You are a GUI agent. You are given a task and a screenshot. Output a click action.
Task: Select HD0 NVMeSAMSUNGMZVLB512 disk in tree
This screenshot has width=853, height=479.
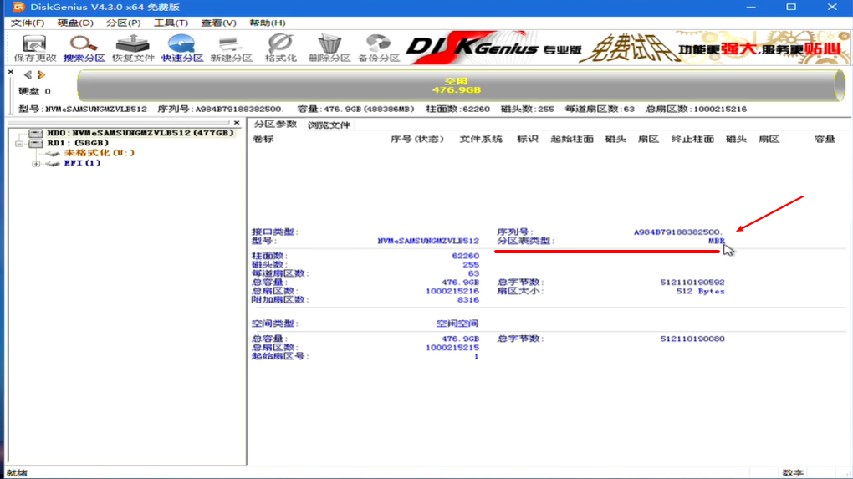point(140,133)
